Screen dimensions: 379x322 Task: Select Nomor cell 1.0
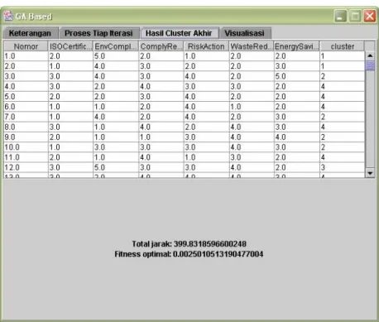tap(26, 56)
